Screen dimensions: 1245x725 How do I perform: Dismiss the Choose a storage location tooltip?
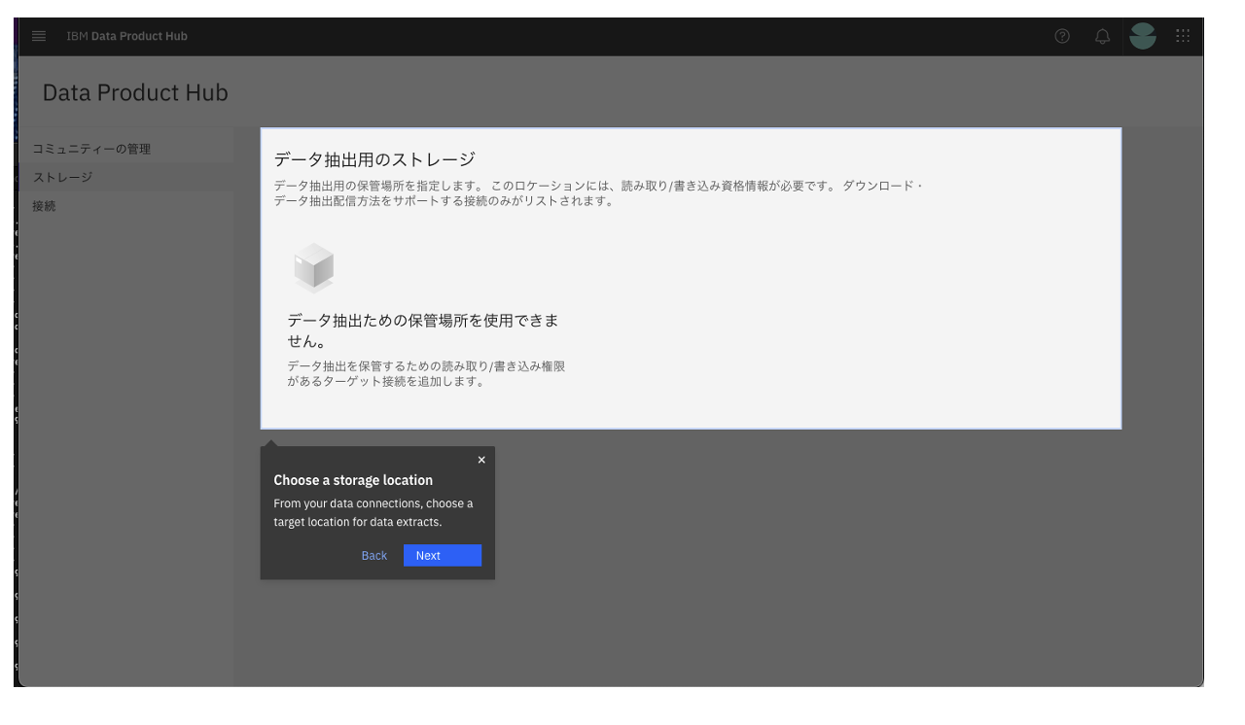click(x=480, y=459)
